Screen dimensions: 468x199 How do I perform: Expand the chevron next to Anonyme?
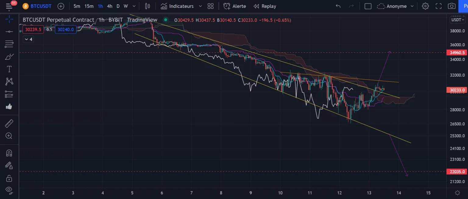(x=412, y=6)
